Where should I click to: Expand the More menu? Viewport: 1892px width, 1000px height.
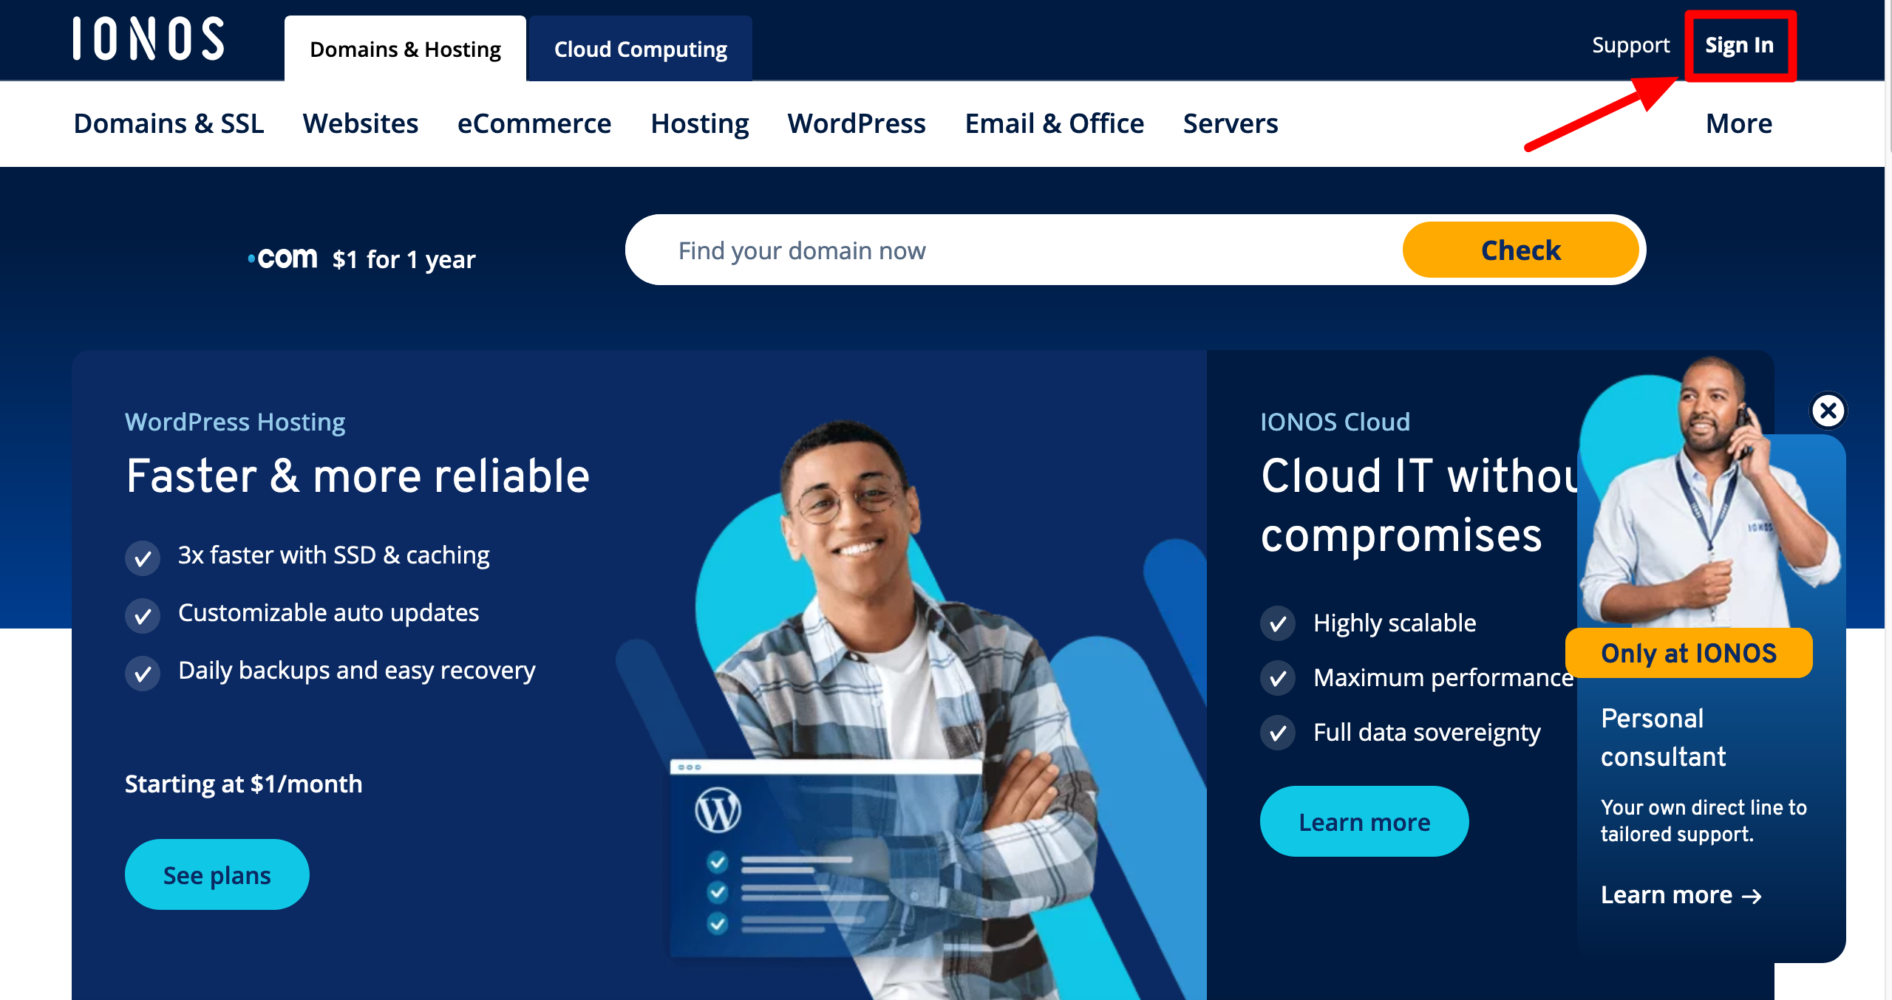click(1739, 123)
